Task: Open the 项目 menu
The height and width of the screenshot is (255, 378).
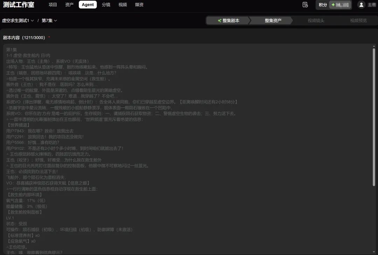Action: [x=52, y=5]
